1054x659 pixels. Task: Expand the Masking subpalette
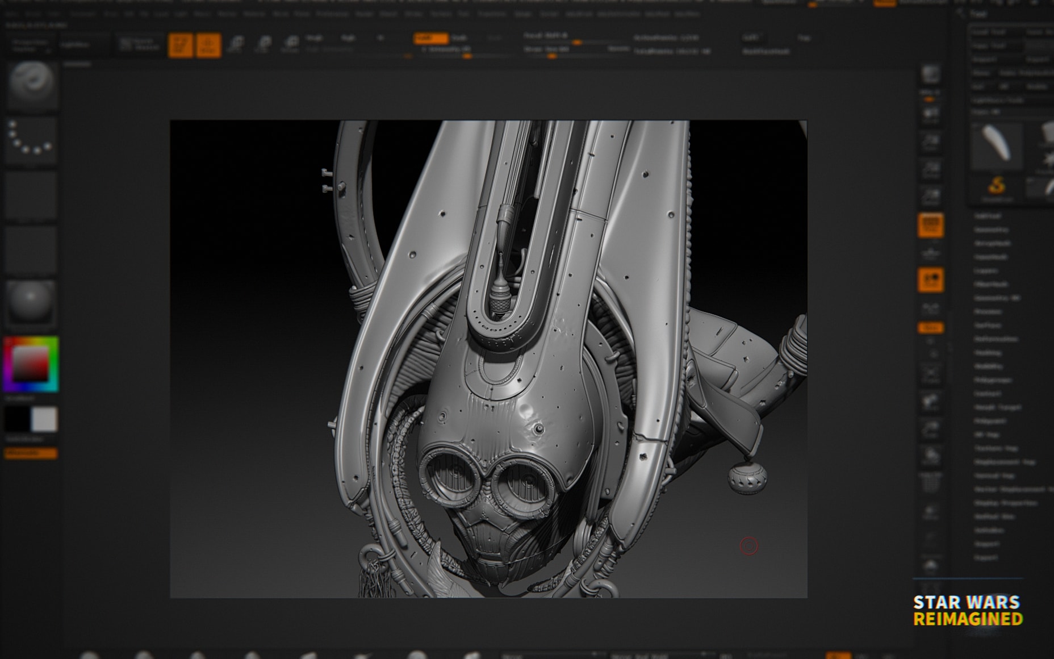(x=988, y=353)
